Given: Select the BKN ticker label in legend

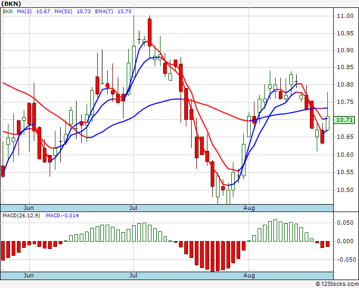Looking at the screenshot, I should coord(7,12).
